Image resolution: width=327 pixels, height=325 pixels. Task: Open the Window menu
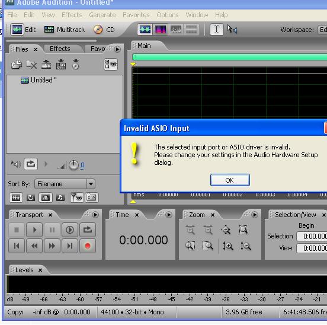coord(197,15)
